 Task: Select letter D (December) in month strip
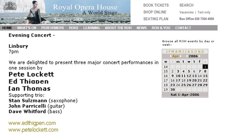click(x=203, y=52)
